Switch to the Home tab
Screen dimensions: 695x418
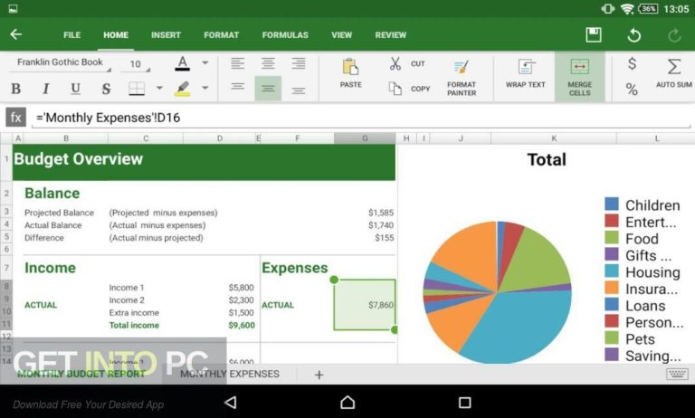click(x=116, y=35)
